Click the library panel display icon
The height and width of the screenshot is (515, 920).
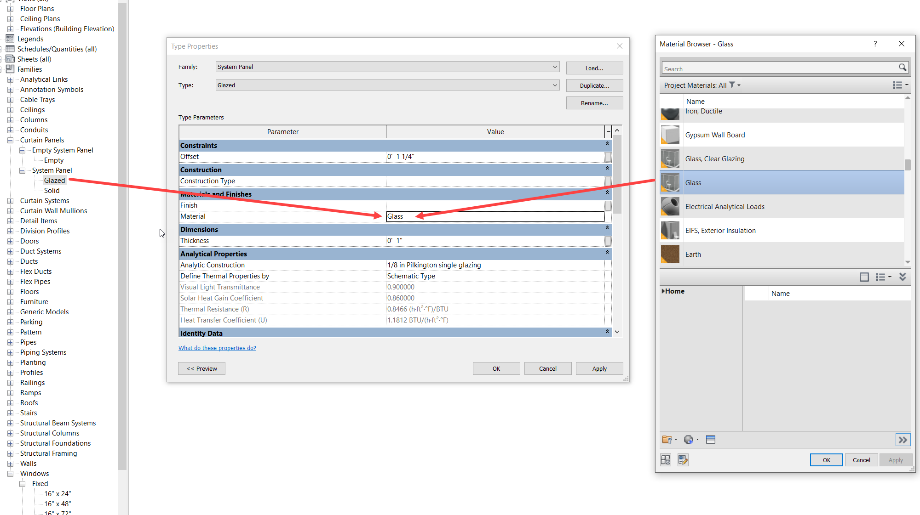click(x=864, y=277)
